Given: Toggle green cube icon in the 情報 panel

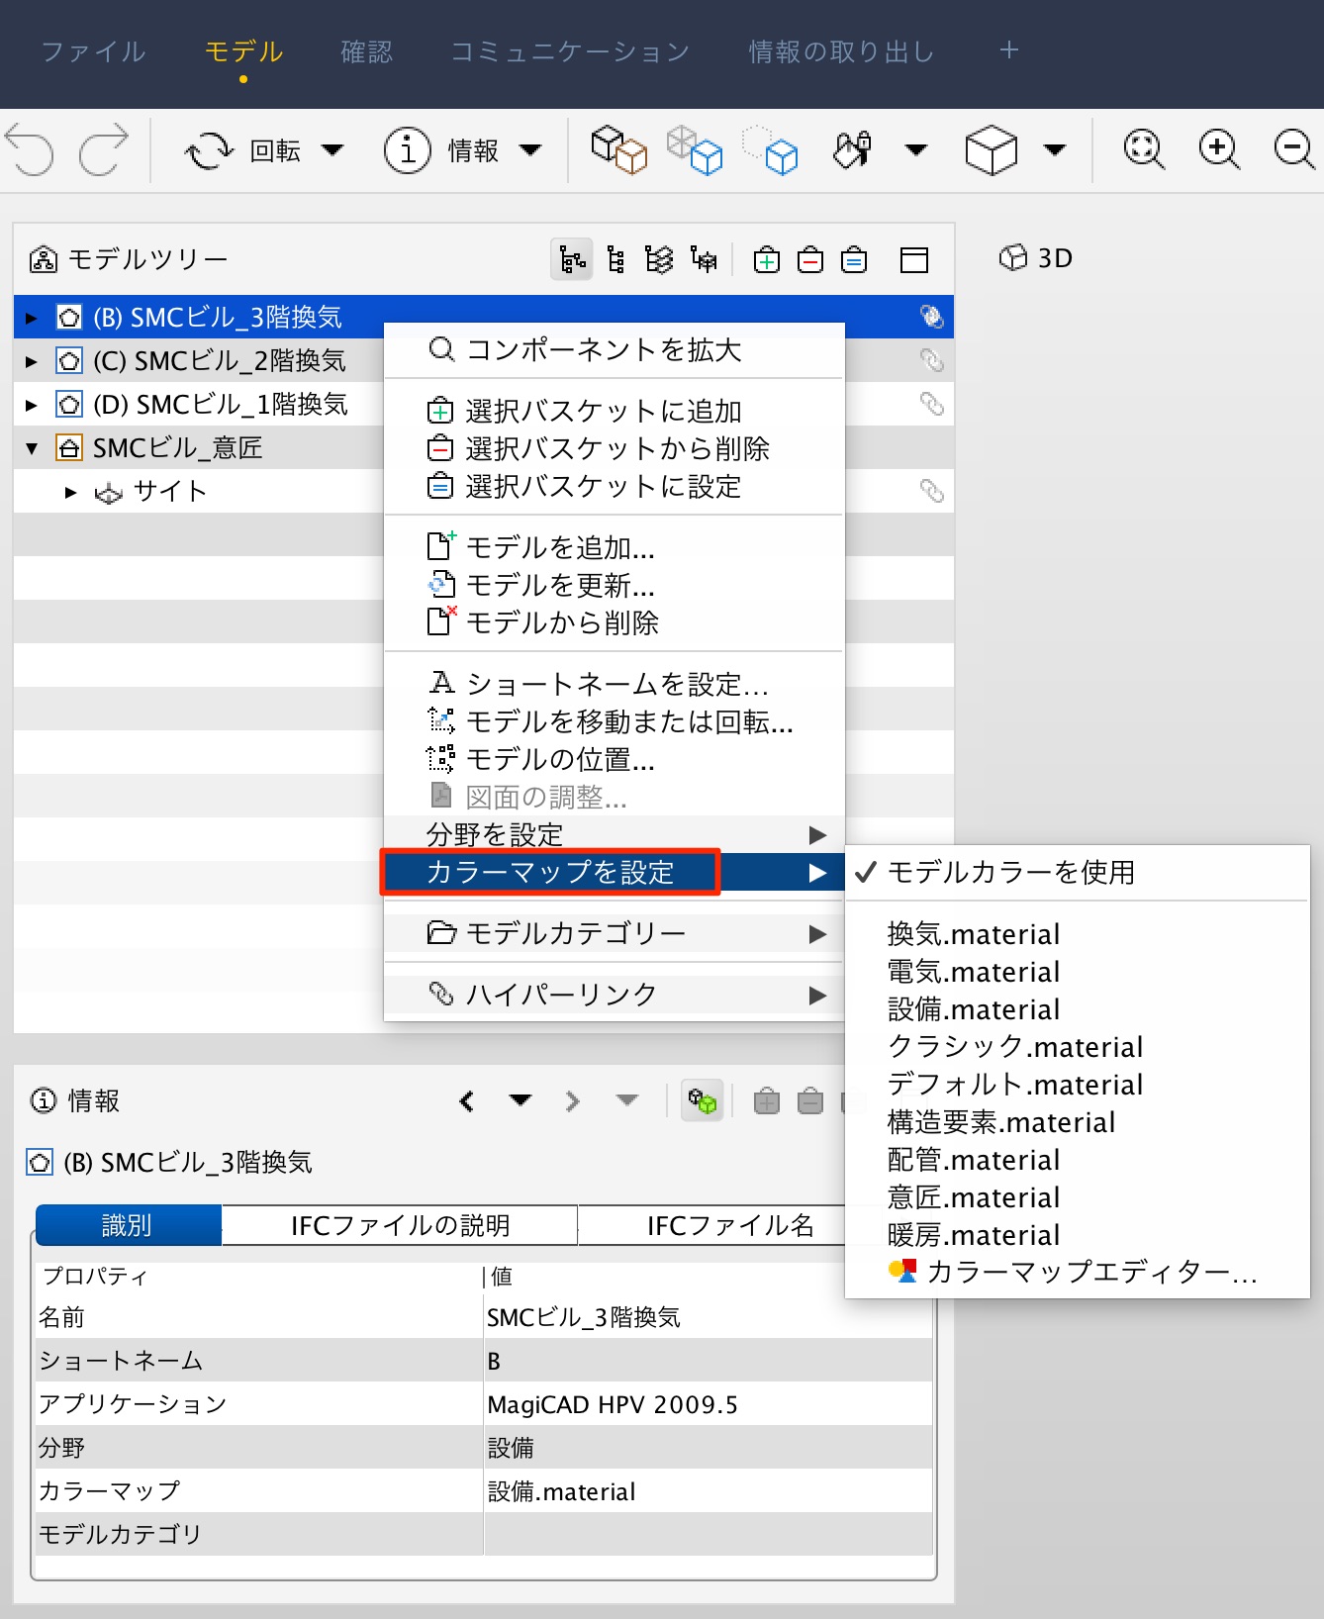Looking at the screenshot, I should click(703, 1100).
